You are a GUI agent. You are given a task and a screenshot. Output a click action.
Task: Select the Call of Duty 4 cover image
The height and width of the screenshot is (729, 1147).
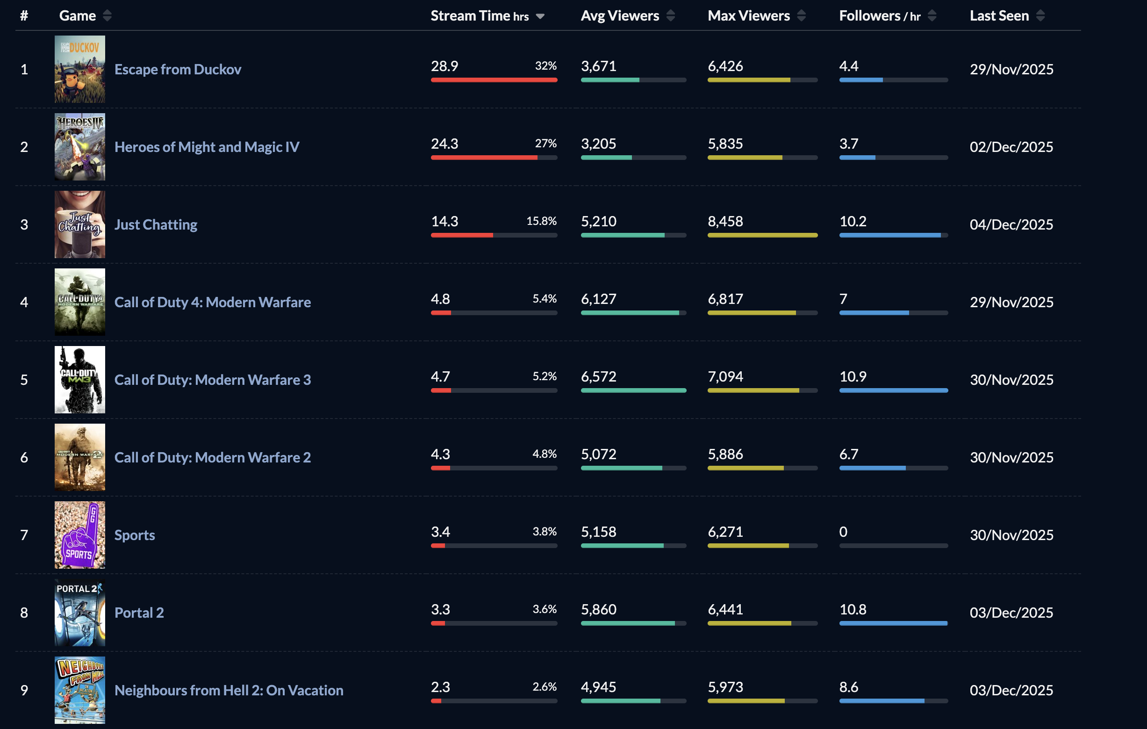(x=79, y=302)
